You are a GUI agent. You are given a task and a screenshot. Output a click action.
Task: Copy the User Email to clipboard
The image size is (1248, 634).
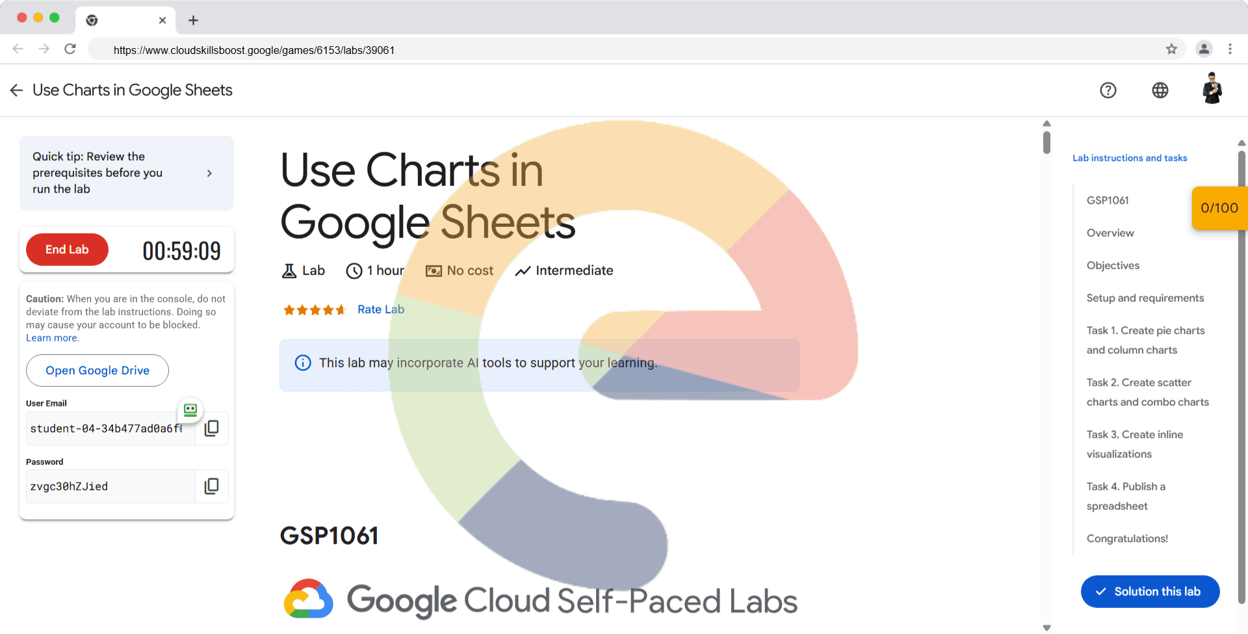211,429
